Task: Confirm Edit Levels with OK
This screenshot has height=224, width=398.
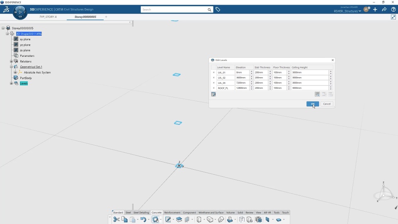Action: 313,104
